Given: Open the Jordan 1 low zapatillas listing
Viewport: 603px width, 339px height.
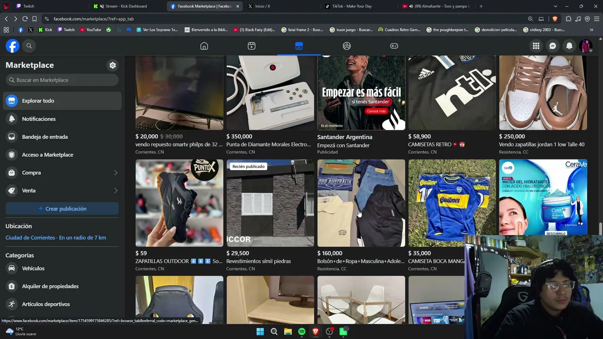Looking at the screenshot, I should pyautogui.click(x=543, y=105).
